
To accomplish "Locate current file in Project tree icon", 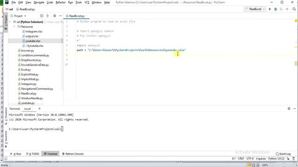I will [41, 16].
